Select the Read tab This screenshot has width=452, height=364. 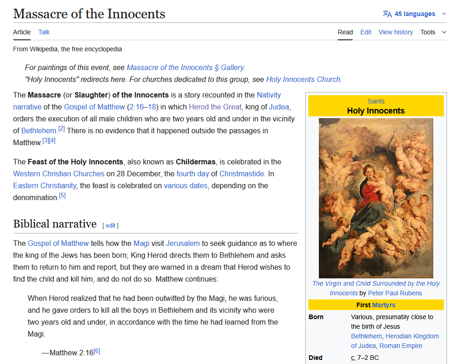click(x=345, y=32)
